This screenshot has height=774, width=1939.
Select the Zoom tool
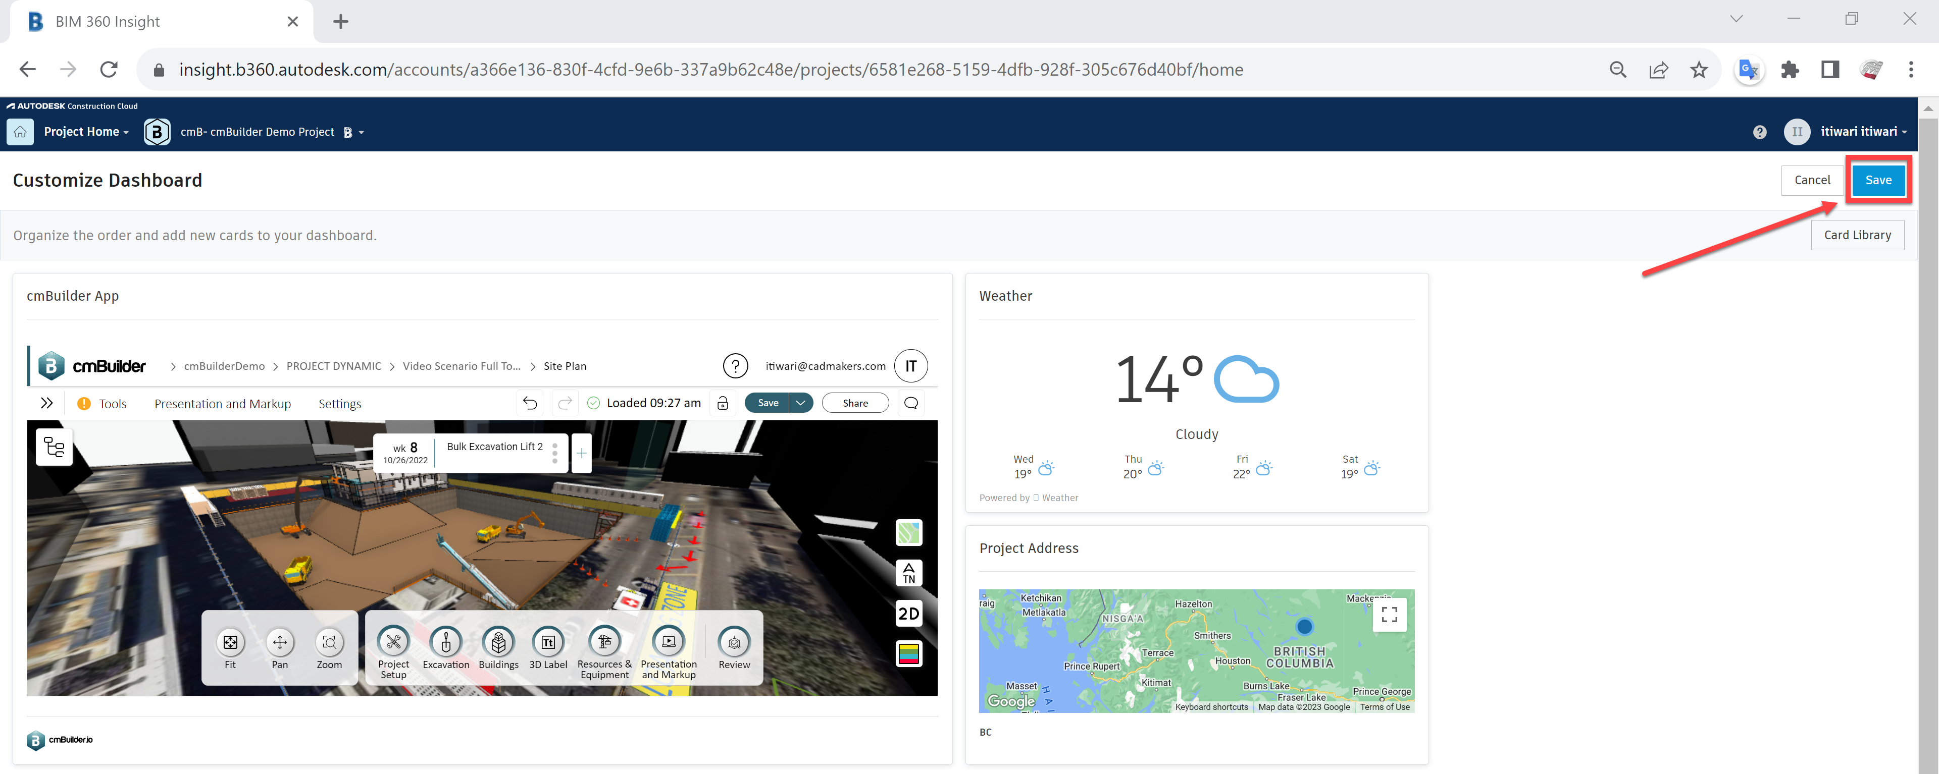pos(329,648)
